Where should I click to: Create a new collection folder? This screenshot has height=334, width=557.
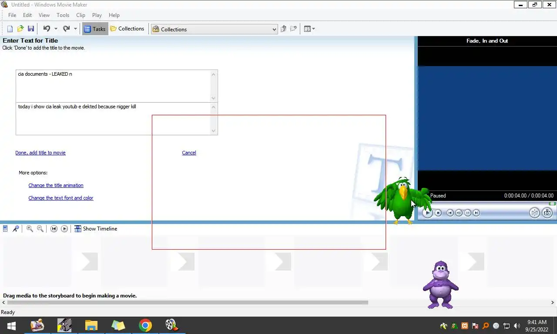294,29
